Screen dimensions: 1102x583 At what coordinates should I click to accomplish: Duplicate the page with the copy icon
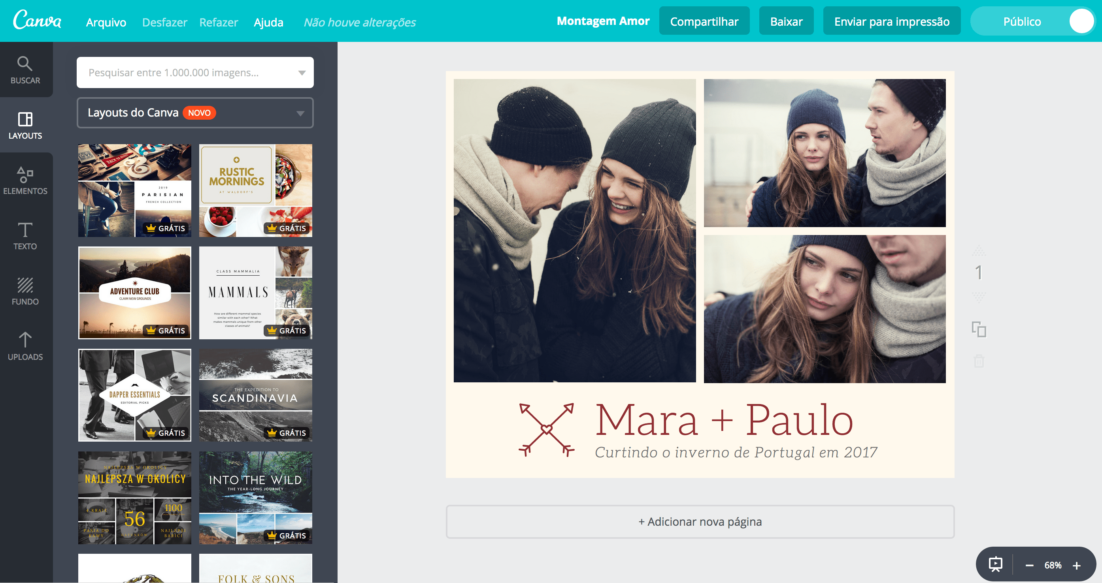tap(979, 329)
